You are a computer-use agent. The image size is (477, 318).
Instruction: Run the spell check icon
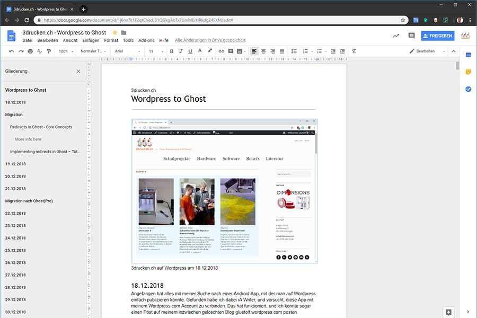pyautogui.click(x=40, y=51)
